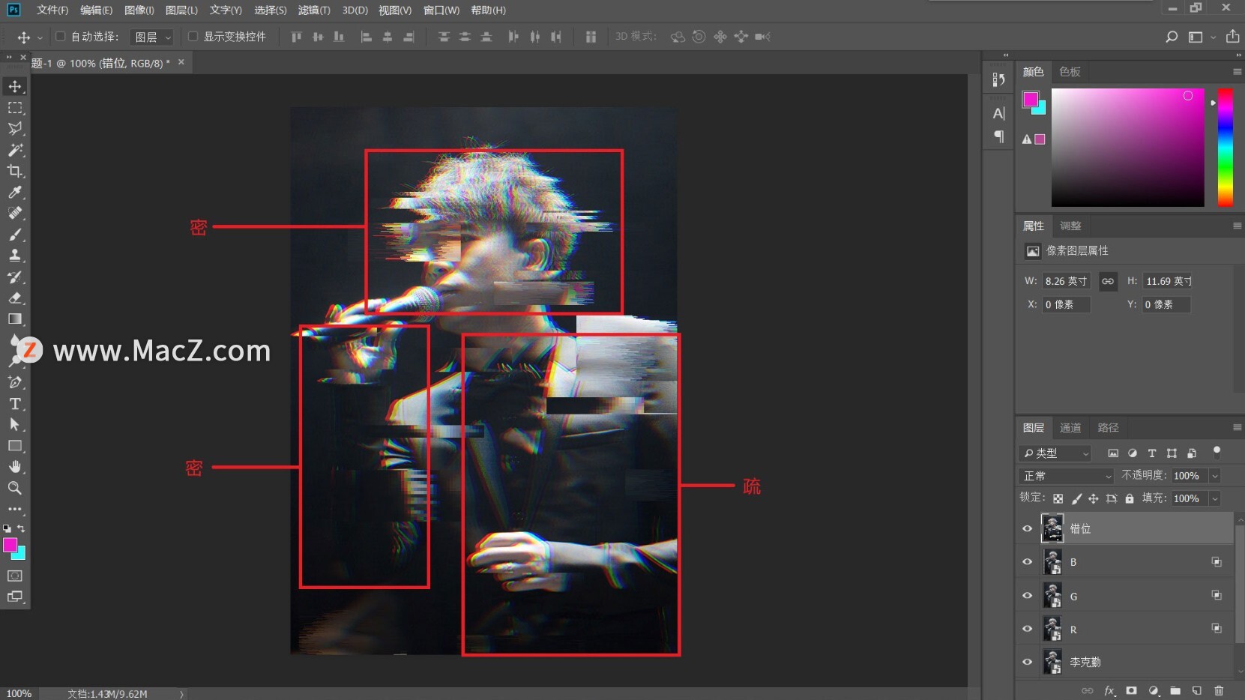1245x700 pixels.
Task: Lock all layer attributes padlock
Action: point(1130,498)
